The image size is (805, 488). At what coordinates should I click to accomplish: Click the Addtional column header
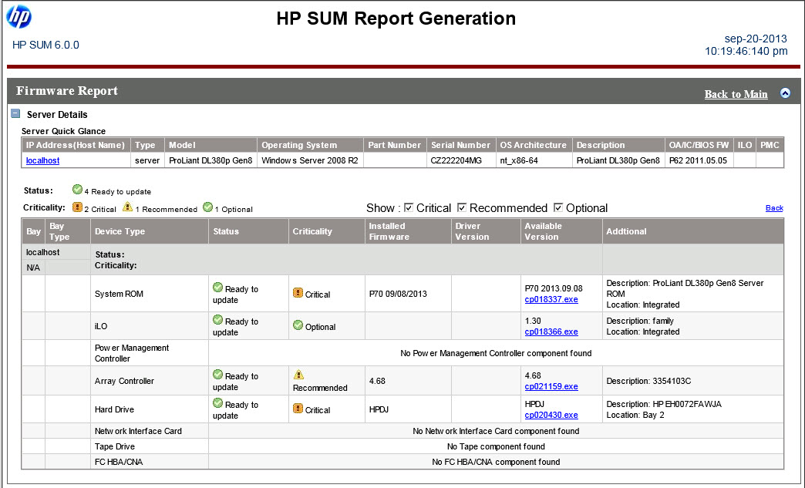point(693,231)
